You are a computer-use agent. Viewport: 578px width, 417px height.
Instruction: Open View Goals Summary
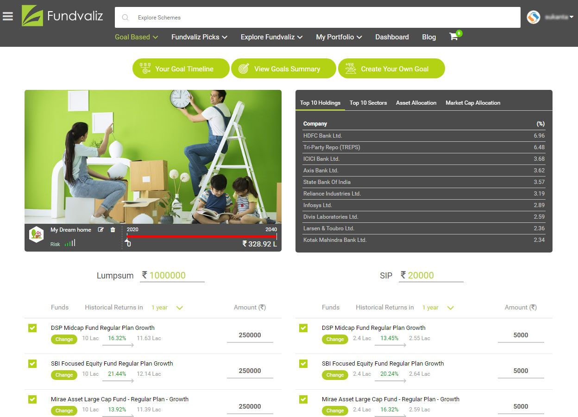tap(283, 69)
